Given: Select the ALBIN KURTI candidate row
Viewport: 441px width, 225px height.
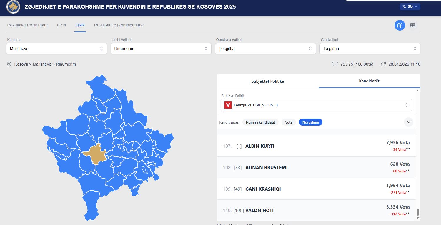Looking at the screenshot, I should tap(316, 146).
